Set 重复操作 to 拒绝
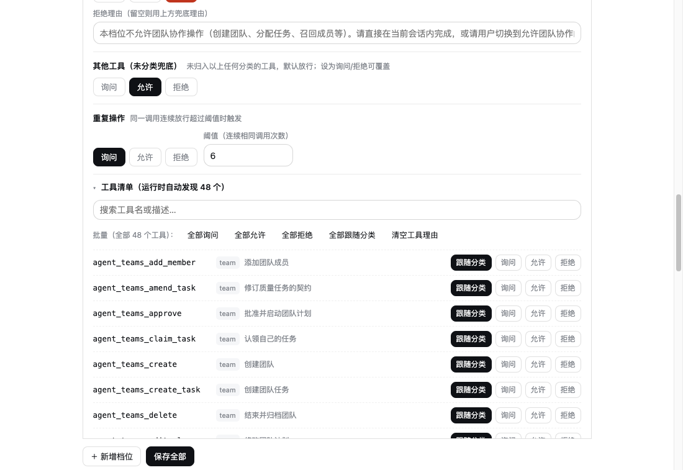 (181, 157)
